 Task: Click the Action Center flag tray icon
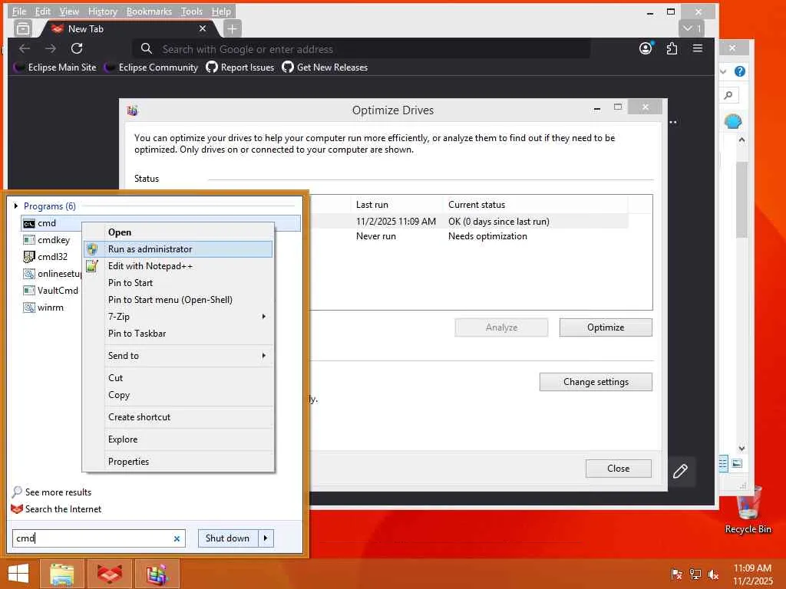(x=676, y=574)
